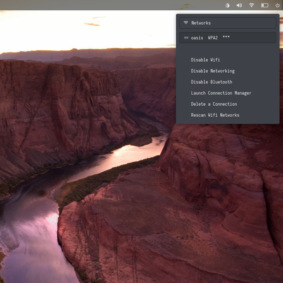Disable Wifi from the network menu
This screenshot has width=283, height=283.
click(205, 60)
